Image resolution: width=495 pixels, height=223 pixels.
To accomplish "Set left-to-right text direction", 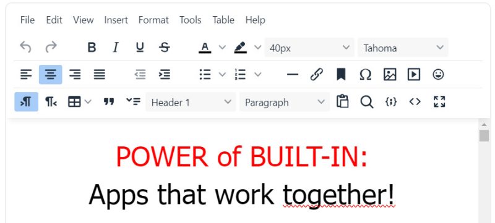I will [x=26, y=102].
